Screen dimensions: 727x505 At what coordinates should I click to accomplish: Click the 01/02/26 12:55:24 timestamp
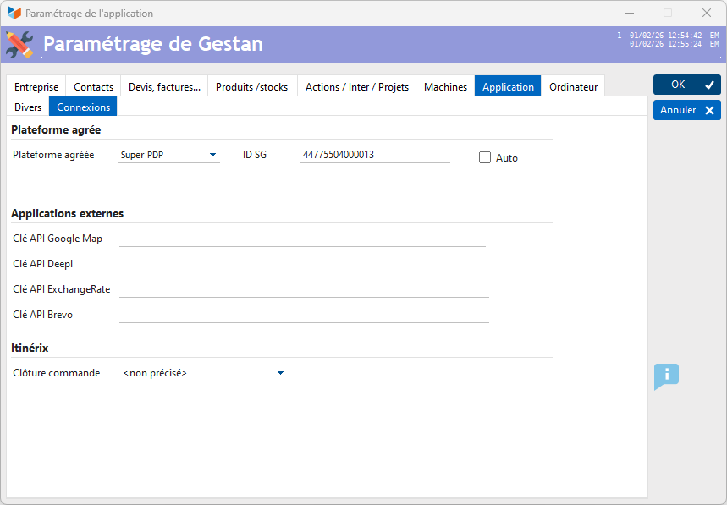(665, 44)
